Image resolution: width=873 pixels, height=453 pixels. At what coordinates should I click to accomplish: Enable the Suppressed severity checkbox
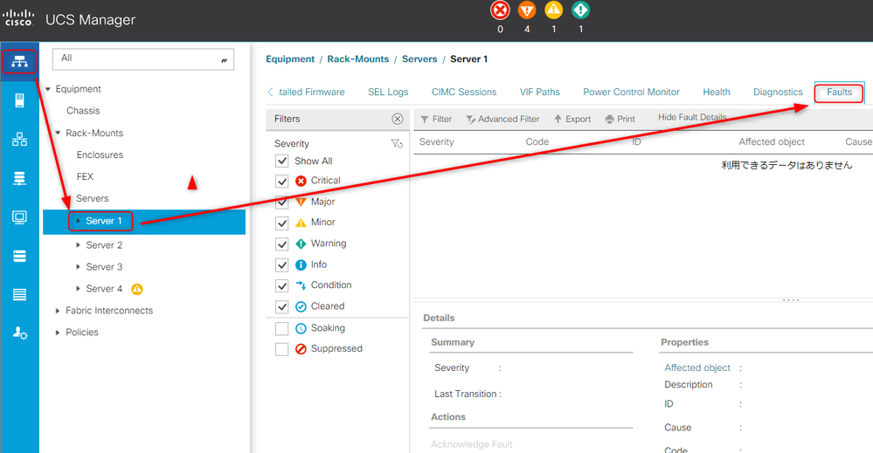click(281, 349)
